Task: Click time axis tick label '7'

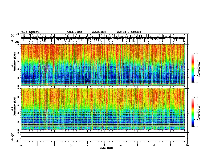Action: (x=137, y=145)
